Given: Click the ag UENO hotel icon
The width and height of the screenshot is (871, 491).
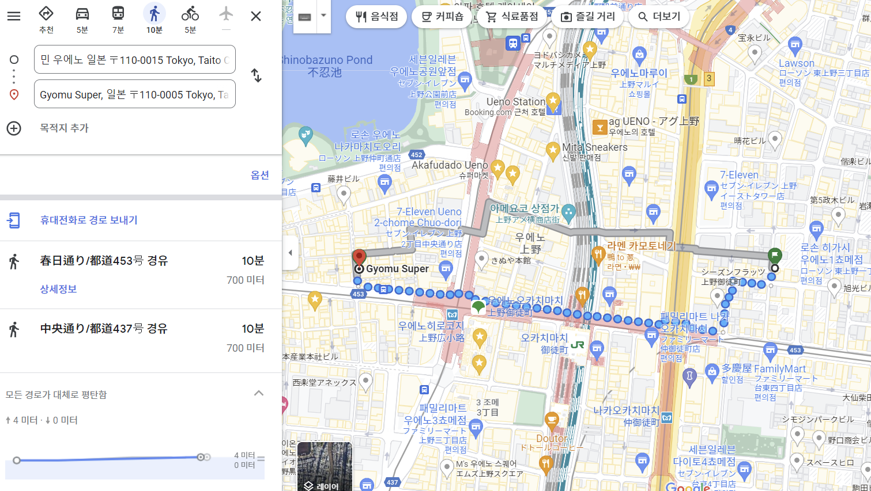Looking at the screenshot, I should tap(600, 127).
